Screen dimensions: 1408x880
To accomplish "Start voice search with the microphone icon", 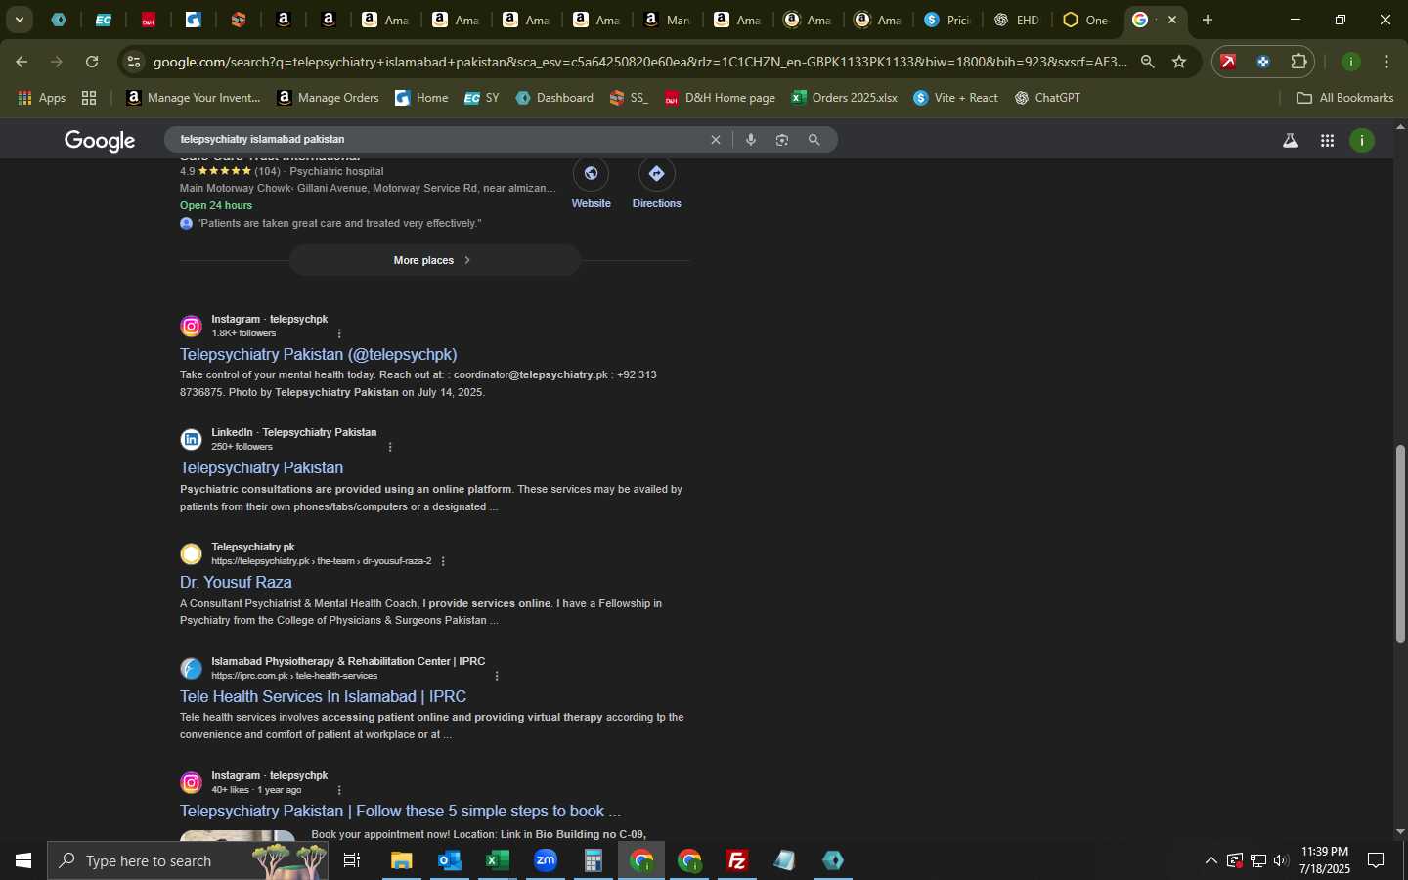I will pos(751,140).
